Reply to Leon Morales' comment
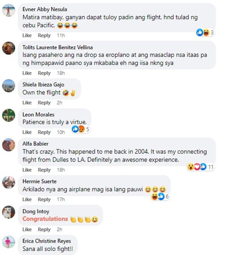232x255 pixels. point(44,132)
